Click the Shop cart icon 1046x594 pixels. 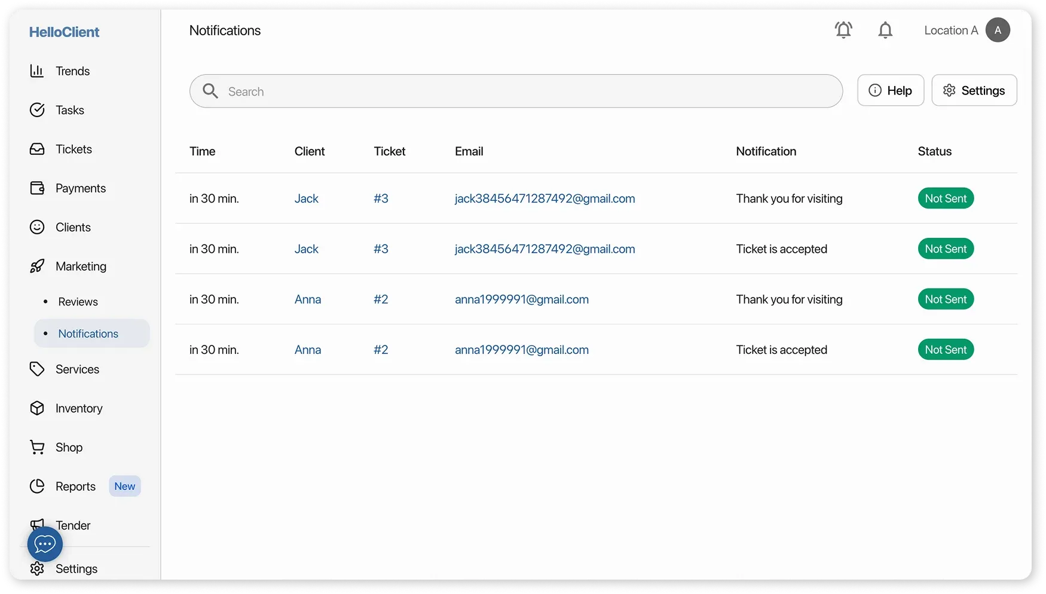pos(37,448)
